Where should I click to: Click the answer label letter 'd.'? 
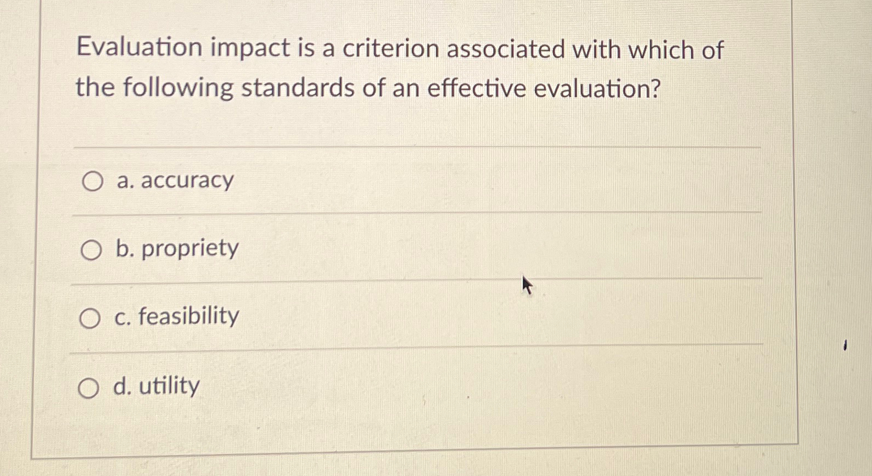point(122,386)
